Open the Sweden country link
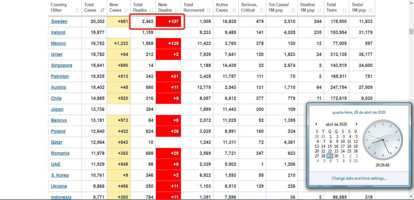 [x=59, y=21]
